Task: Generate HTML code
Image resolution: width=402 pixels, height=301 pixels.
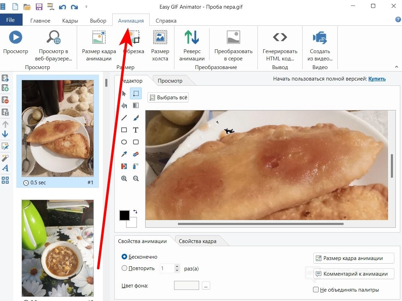Action: pos(280,46)
